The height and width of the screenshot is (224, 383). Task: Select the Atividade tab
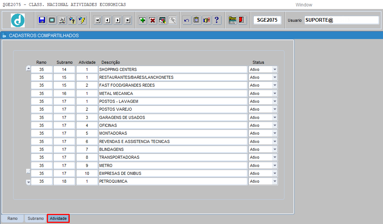[x=58, y=218]
